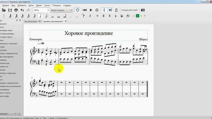212x119 pixels.
Task: Expand the Повторы и переходы palette
Action: pos(8,73)
